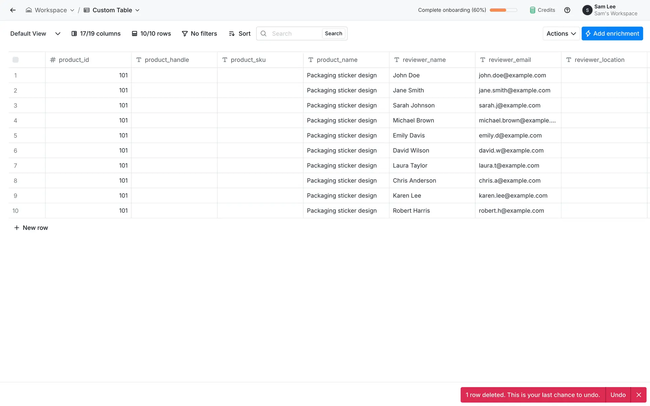Add a New row

(31, 228)
